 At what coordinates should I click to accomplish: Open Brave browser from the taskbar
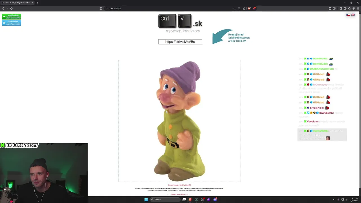190,200
